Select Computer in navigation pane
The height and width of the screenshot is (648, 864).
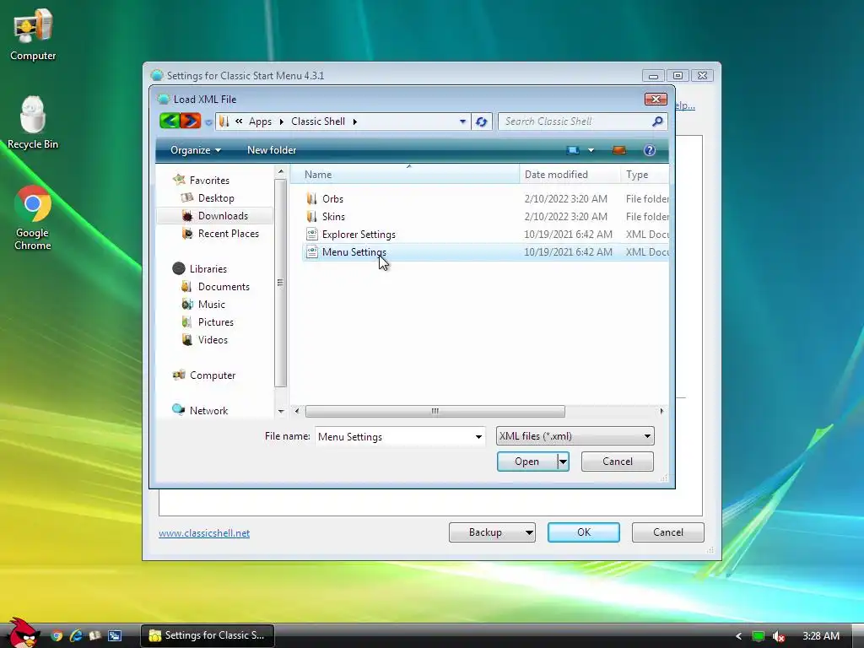(213, 375)
